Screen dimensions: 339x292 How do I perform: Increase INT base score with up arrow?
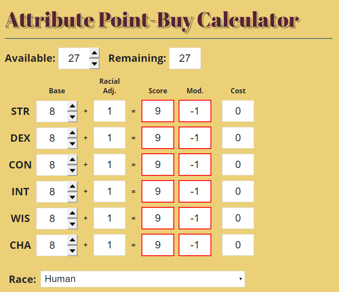click(x=72, y=186)
